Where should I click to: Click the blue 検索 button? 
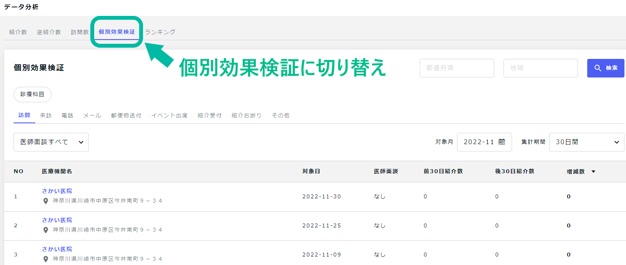point(606,68)
